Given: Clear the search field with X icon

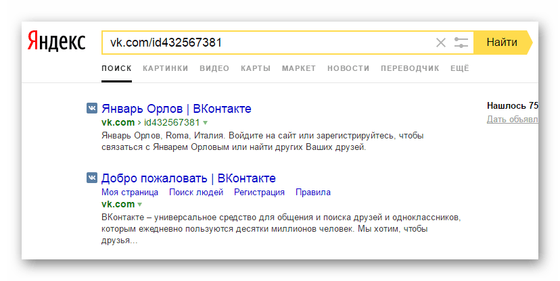Looking at the screenshot, I should point(441,43).
